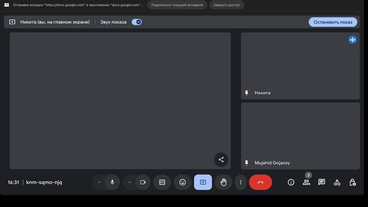This screenshot has width=368, height=207.
Task: Send an emoji reaction
Action: [183, 182]
